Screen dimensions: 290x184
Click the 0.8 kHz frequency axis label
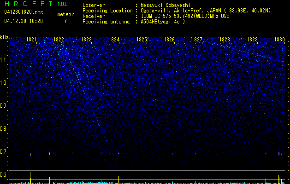pyautogui.click(x=4, y=129)
